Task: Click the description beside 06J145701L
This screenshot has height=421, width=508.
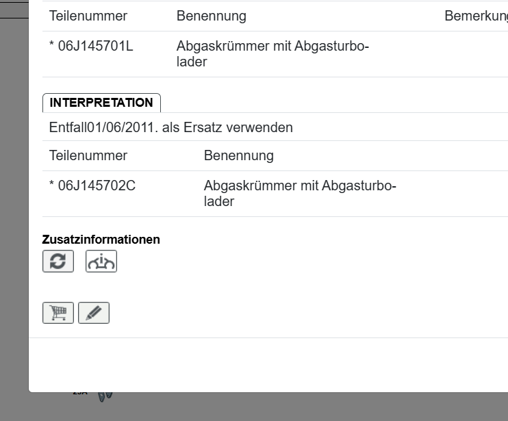Action: click(x=272, y=54)
